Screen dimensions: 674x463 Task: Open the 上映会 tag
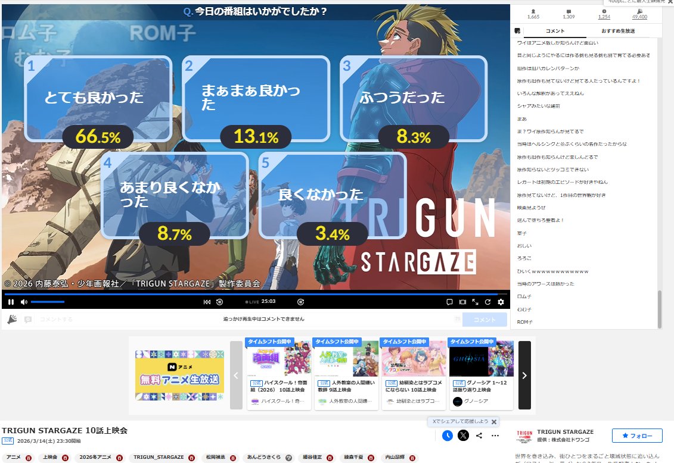[50, 458]
